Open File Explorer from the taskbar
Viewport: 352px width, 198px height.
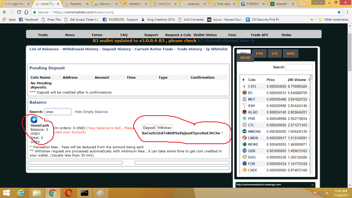(x=37, y=193)
